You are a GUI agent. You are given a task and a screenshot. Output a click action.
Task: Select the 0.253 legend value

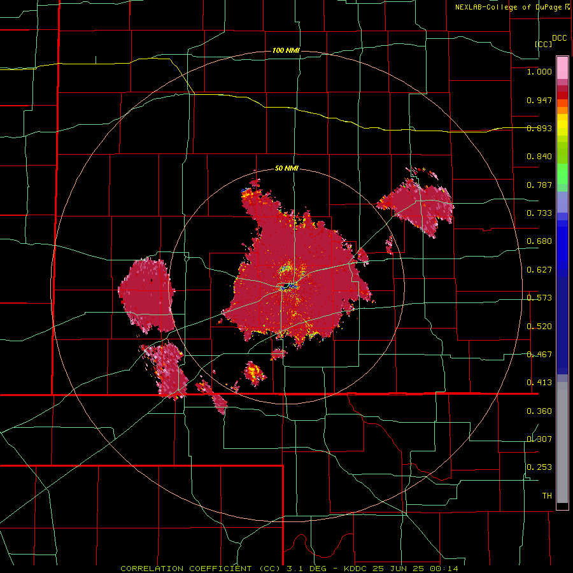(539, 467)
